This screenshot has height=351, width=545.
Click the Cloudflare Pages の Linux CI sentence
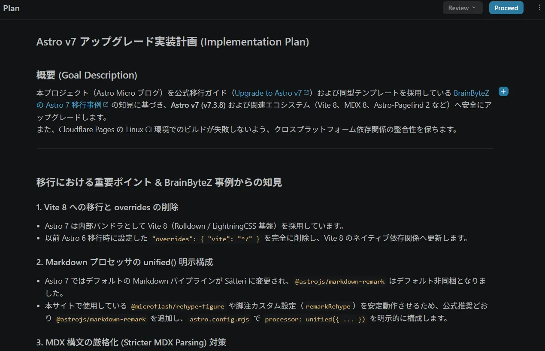[x=247, y=130]
